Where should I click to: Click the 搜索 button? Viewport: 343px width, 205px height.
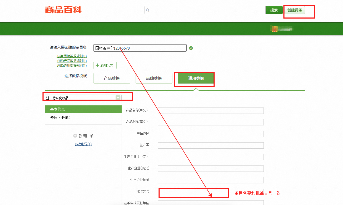[x=274, y=10]
